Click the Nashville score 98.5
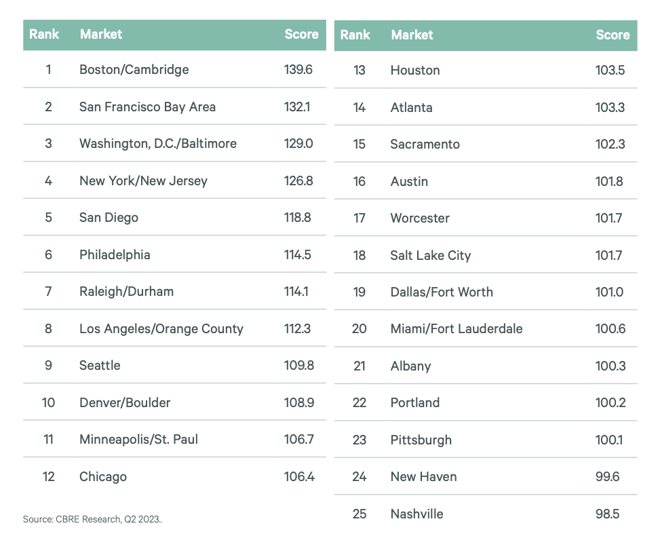Image resolution: width=658 pixels, height=553 pixels. 607,514
